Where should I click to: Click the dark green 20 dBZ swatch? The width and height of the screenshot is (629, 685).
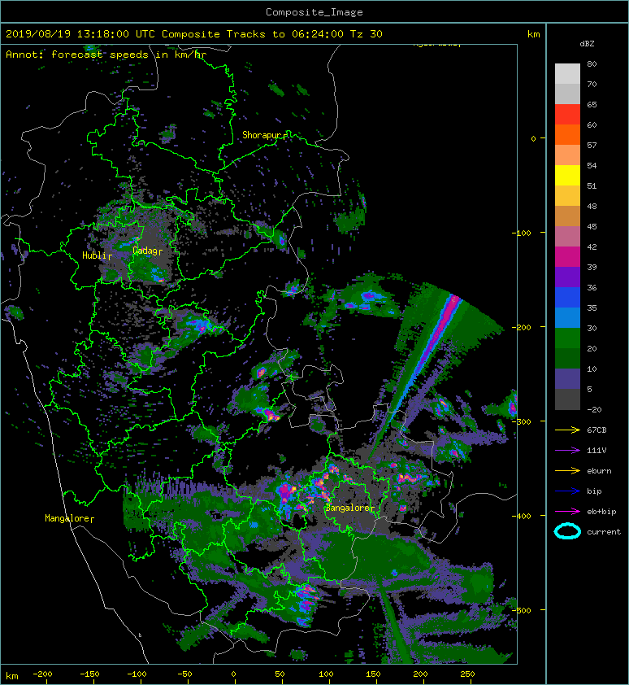(x=567, y=358)
